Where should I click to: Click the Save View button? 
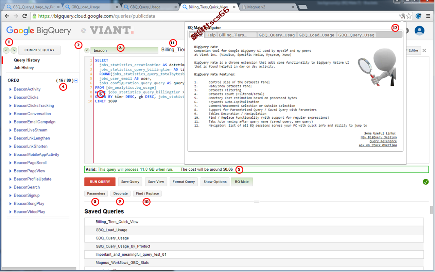[x=156, y=182]
